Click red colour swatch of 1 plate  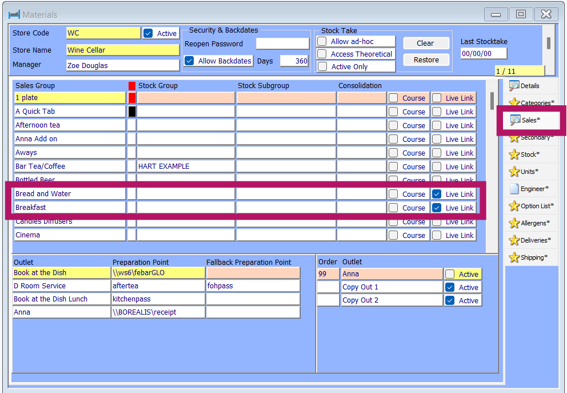click(x=132, y=98)
